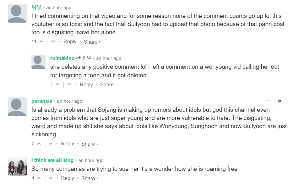Downvote the 'i think we all sing' comment
This screenshot has width=294, height=184.
point(51,178)
